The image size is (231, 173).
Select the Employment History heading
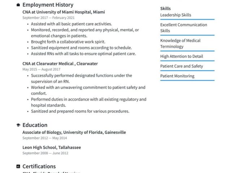[x=48, y=5]
